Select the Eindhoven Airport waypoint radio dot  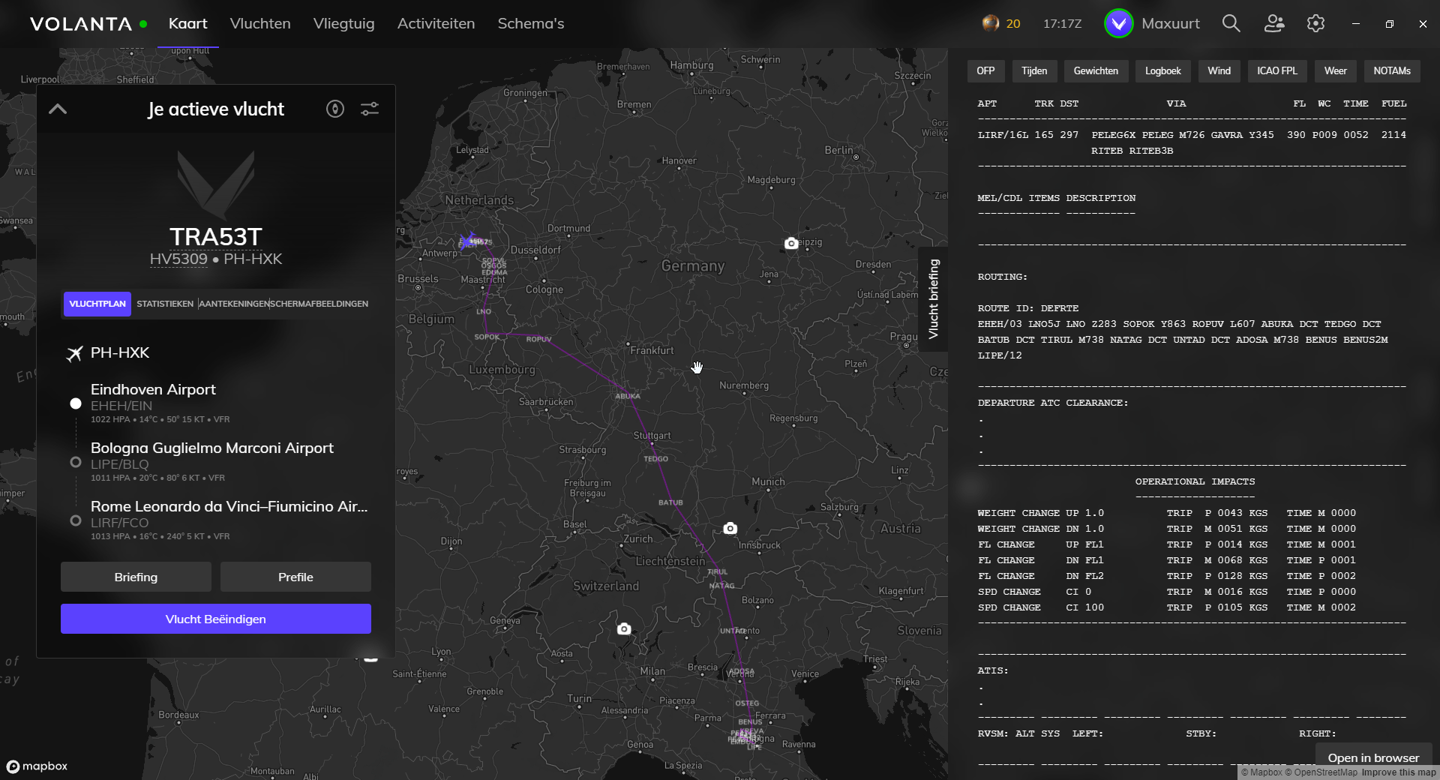pyautogui.click(x=76, y=403)
